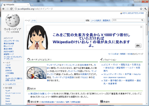The width and height of the screenshot is (149, 106).
Task: Focus the Wikipedia search field
Action: point(127,20)
